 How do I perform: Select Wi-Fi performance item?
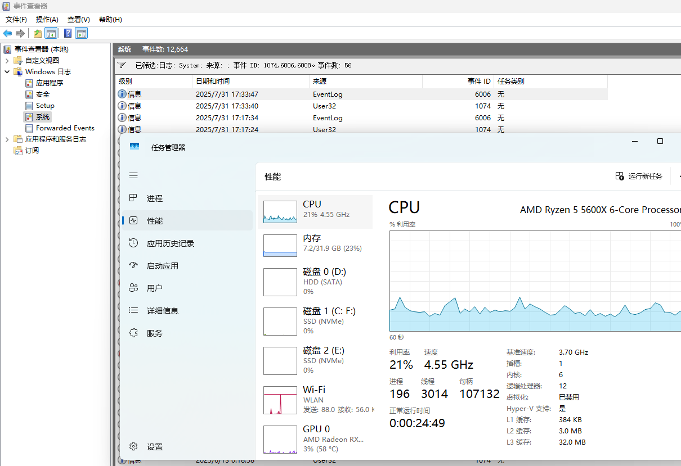315,400
